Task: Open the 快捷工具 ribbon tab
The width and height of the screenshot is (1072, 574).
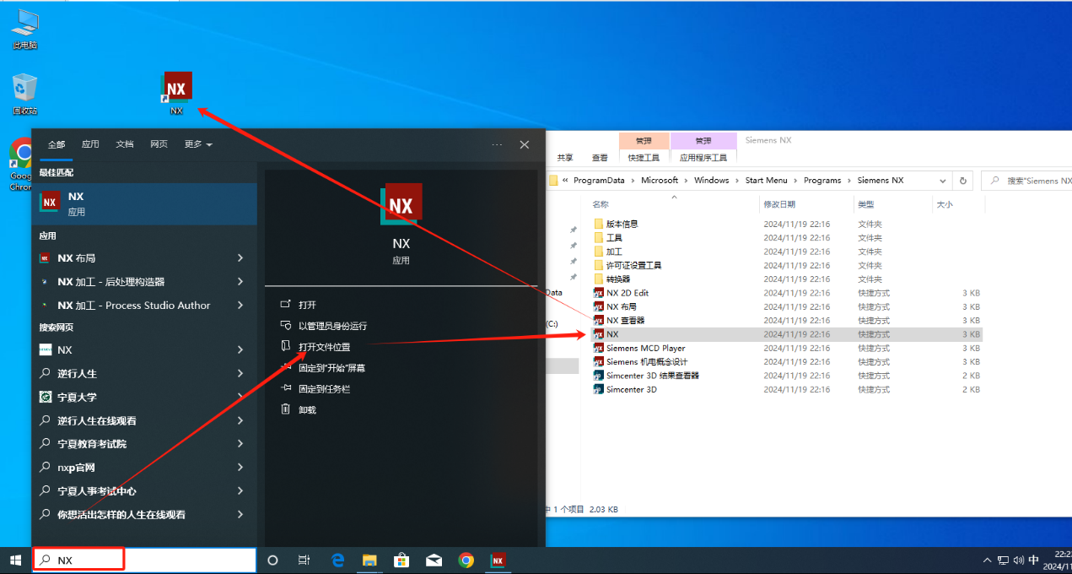Action: tap(644, 158)
